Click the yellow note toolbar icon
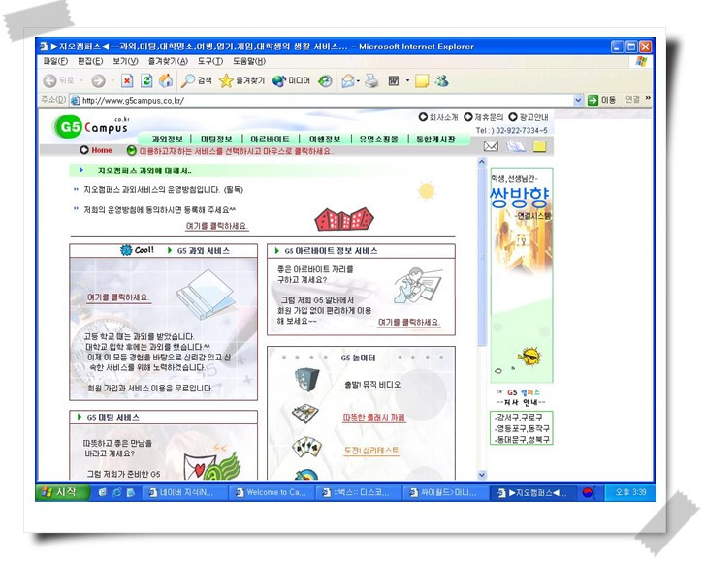Viewport: 705px width, 562px height. pyautogui.click(x=421, y=81)
